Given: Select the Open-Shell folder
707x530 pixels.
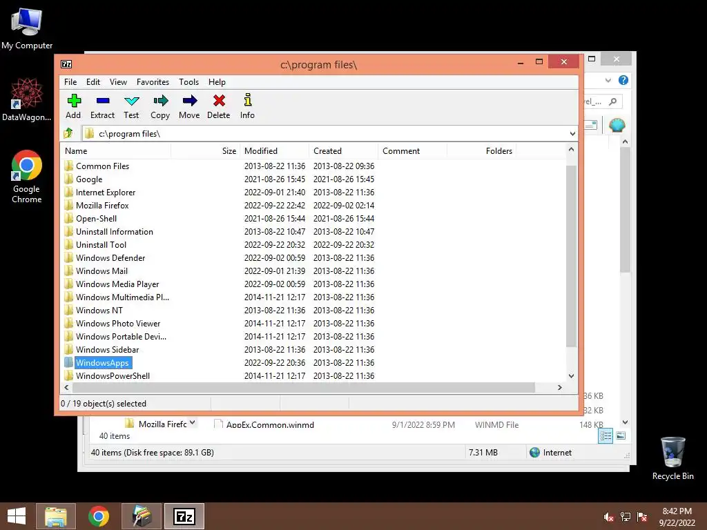Looking at the screenshot, I should (96, 219).
